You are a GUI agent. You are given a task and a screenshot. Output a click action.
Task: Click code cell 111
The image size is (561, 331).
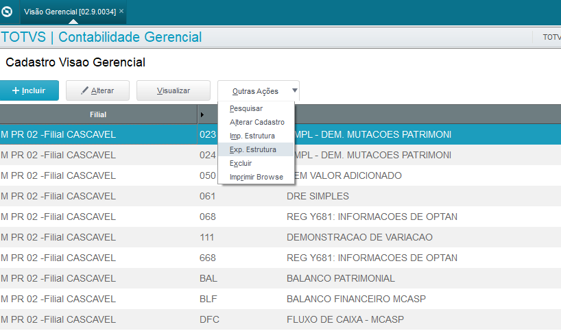[x=207, y=237]
